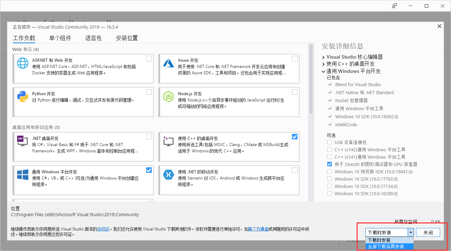Click the Azure 开发 icon
Image resolution: width=451 pixels, height=251 pixels.
pyautogui.click(x=169, y=63)
